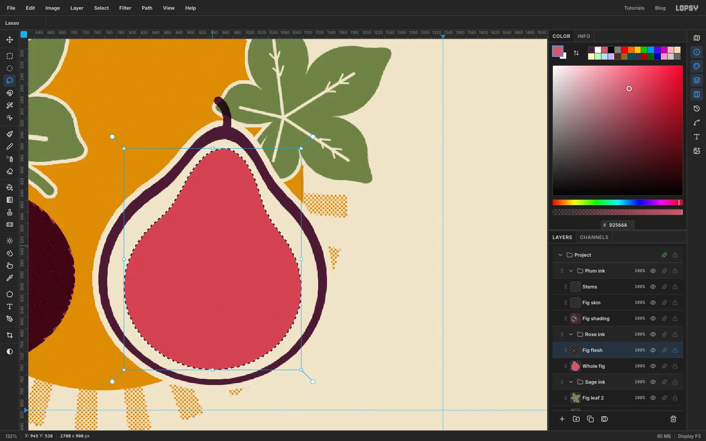Viewport: 706px width, 441px height.
Task: Select the Magic Wand tool
Action: [x=10, y=105]
